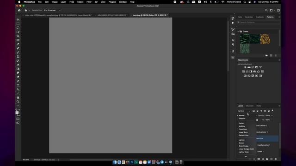Switch to the Gradients tab
This screenshot has height=166, width=296.
pyautogui.click(x=259, y=17)
